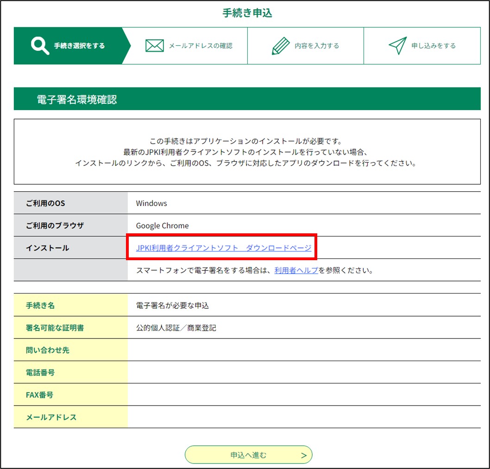The width and height of the screenshot is (490, 469).
Task: Select the 申し込みをする step
Action: point(422,46)
